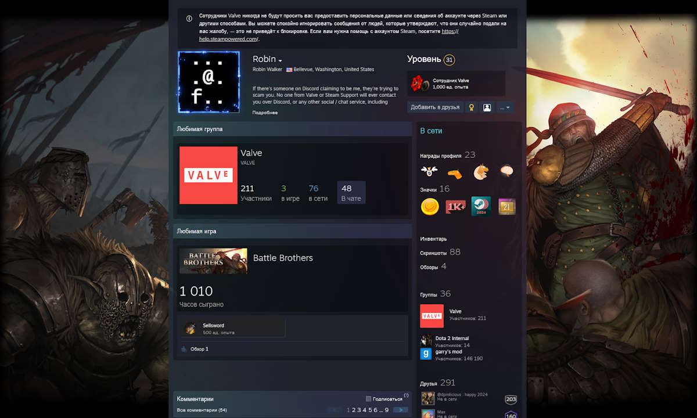The height and width of the screenshot is (418, 697).
Task: Go to comments page 9
Action: pyautogui.click(x=387, y=410)
